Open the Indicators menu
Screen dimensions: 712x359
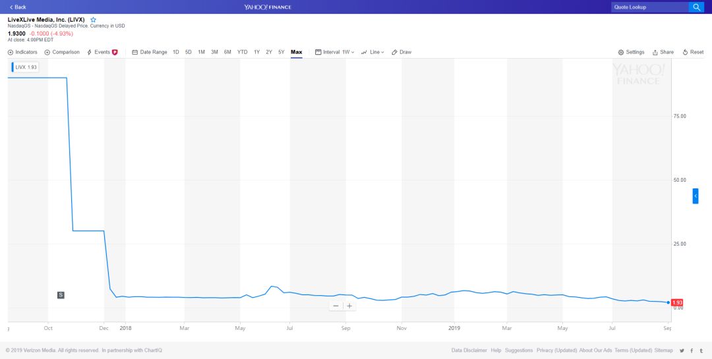pyautogui.click(x=22, y=52)
